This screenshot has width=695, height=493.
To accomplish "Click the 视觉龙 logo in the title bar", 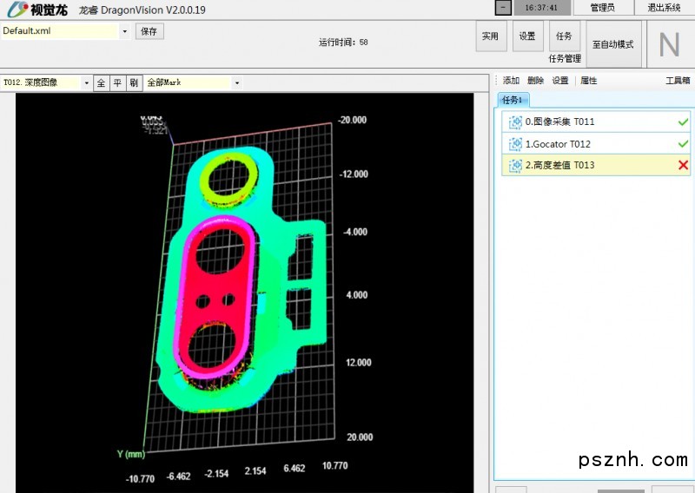I will tap(36, 10).
